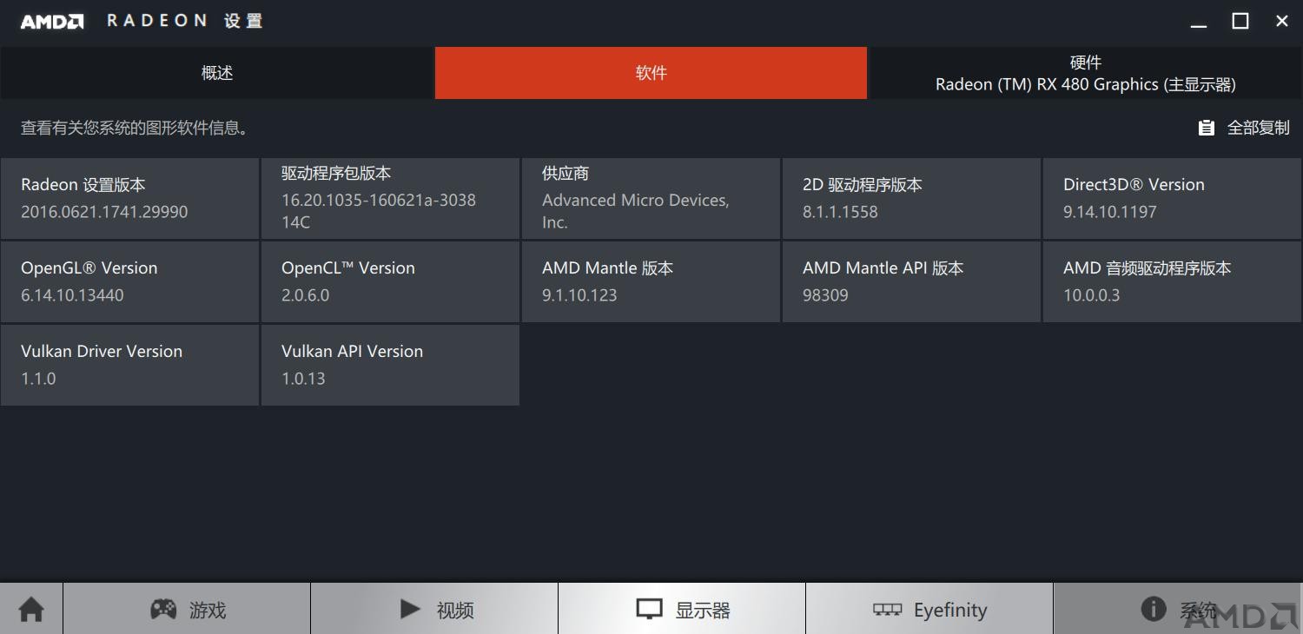Click the value 8.1.1.1558
This screenshot has height=634, width=1303.
click(x=840, y=212)
